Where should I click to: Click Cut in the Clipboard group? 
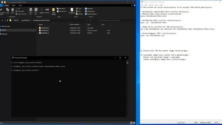[x=18, y=9]
